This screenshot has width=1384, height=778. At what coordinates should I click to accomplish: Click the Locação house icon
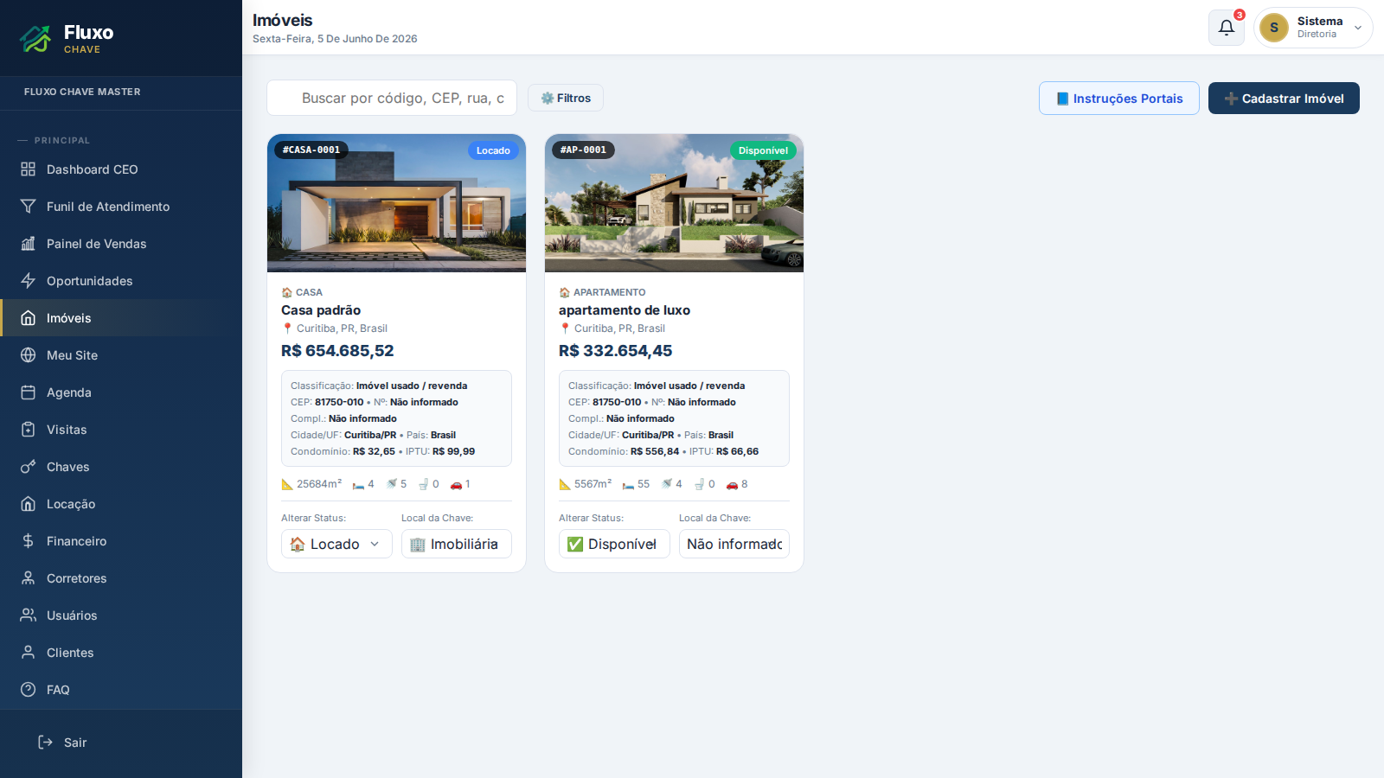(28, 504)
